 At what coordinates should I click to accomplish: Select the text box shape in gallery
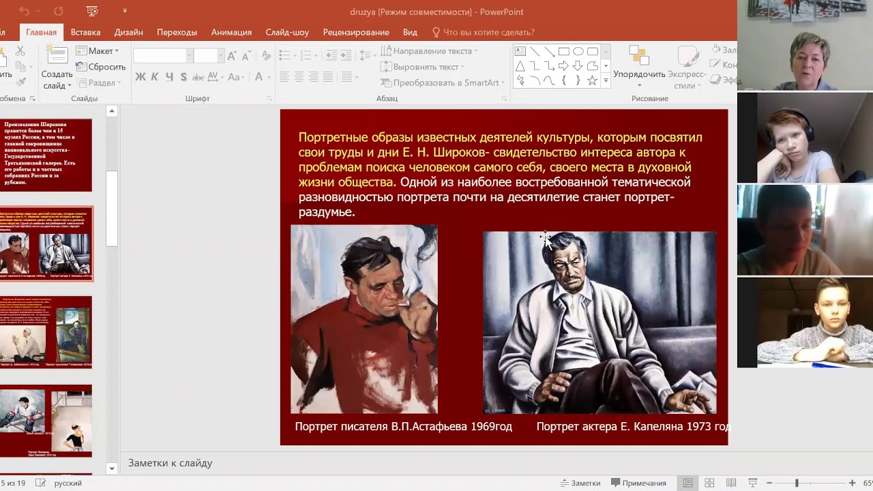(x=520, y=51)
